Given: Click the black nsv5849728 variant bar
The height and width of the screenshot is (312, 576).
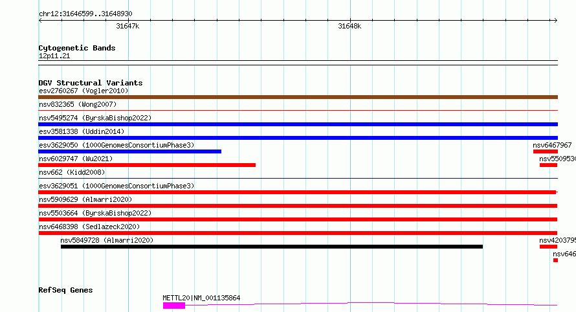Looking at the screenshot, I should pos(271,247).
